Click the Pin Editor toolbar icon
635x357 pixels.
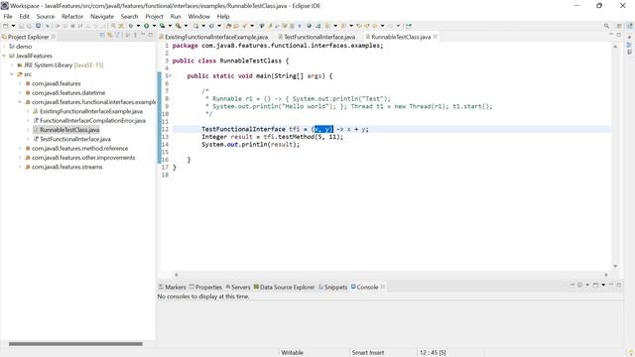click(x=409, y=26)
